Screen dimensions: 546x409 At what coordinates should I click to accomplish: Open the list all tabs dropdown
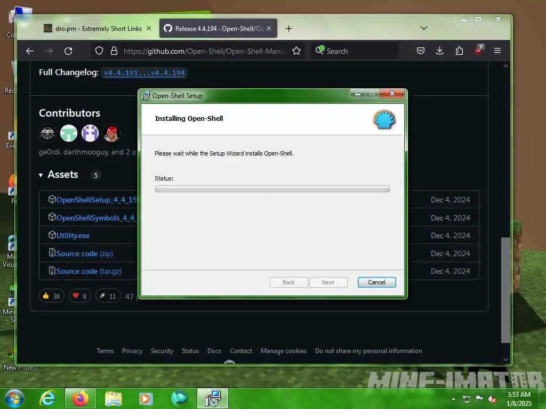[424, 28]
